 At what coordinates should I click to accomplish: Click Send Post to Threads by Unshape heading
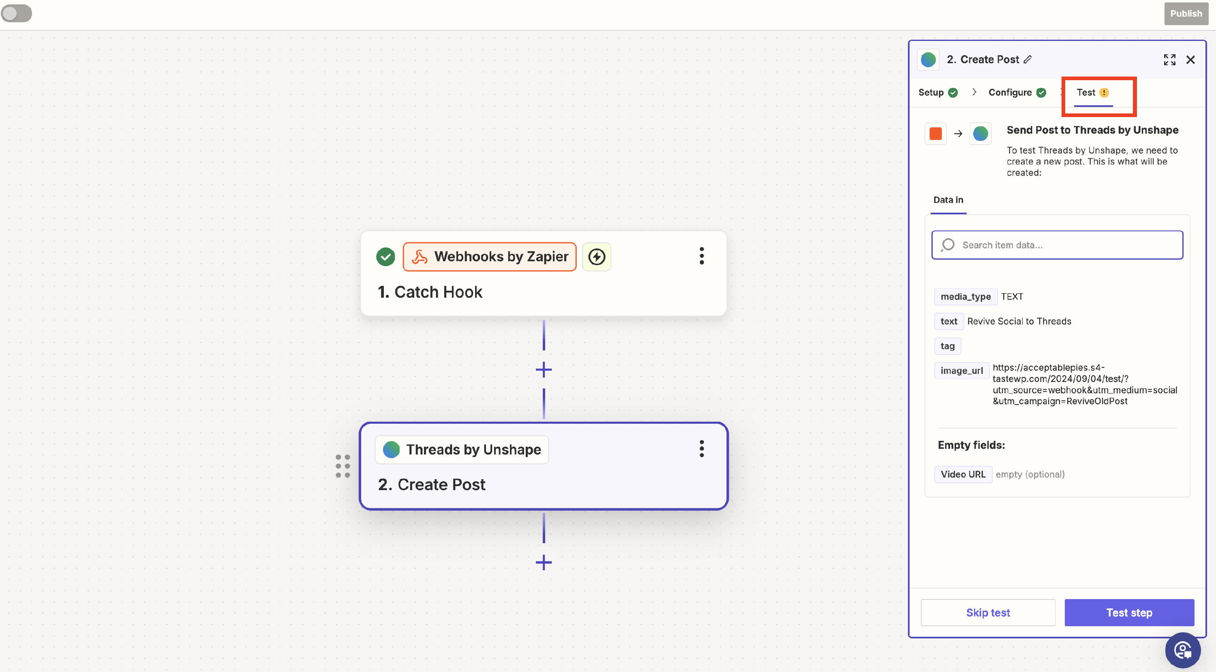(x=1092, y=130)
